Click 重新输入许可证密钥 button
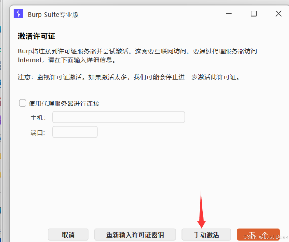The width and height of the screenshot is (289, 242). 135,235
